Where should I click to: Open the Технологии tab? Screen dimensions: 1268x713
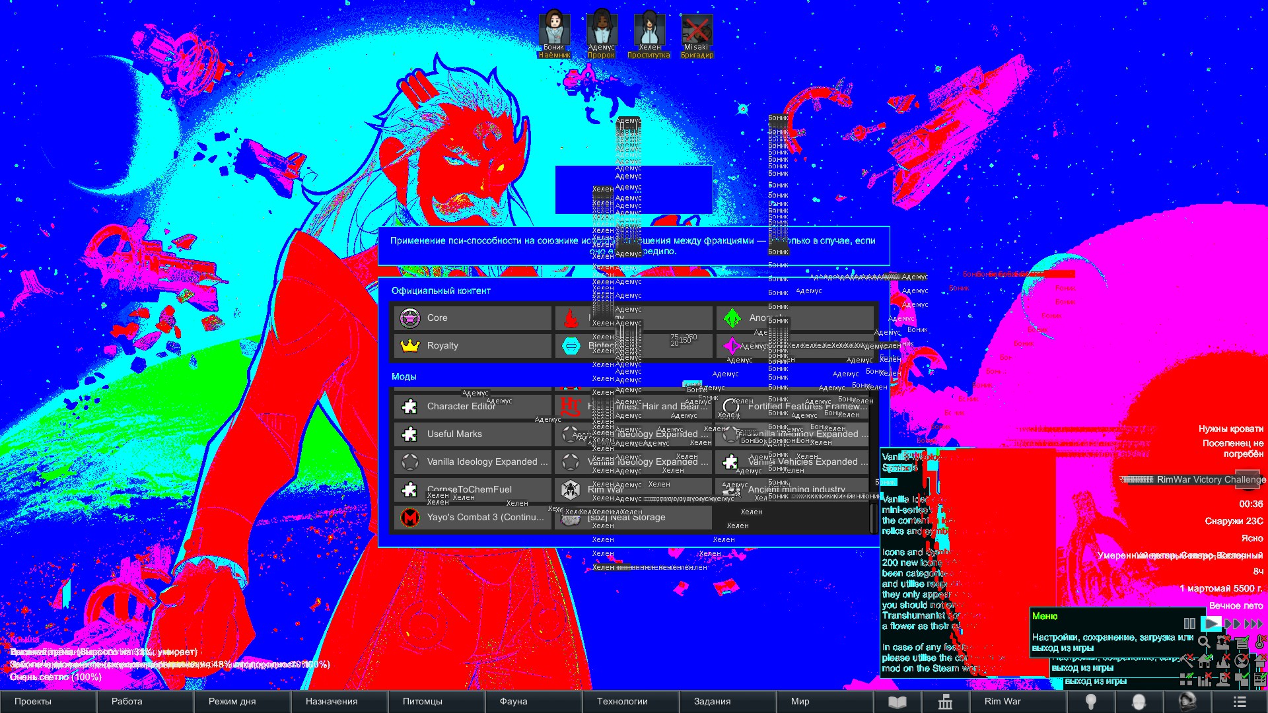click(631, 702)
